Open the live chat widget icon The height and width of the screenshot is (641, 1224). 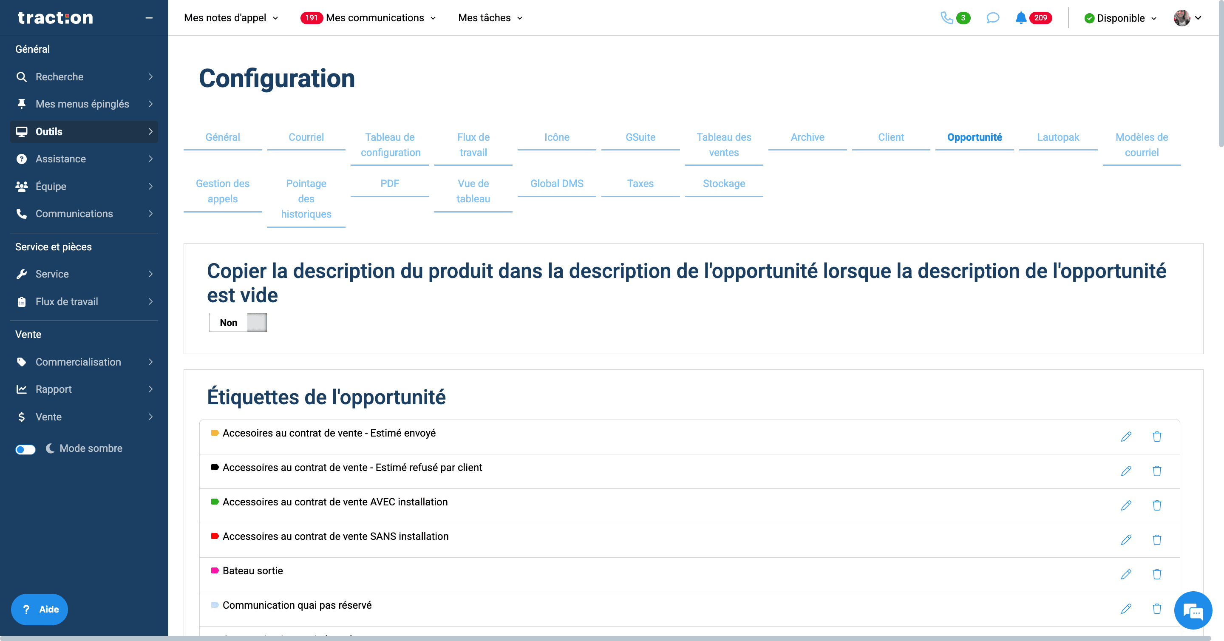[x=1193, y=610]
